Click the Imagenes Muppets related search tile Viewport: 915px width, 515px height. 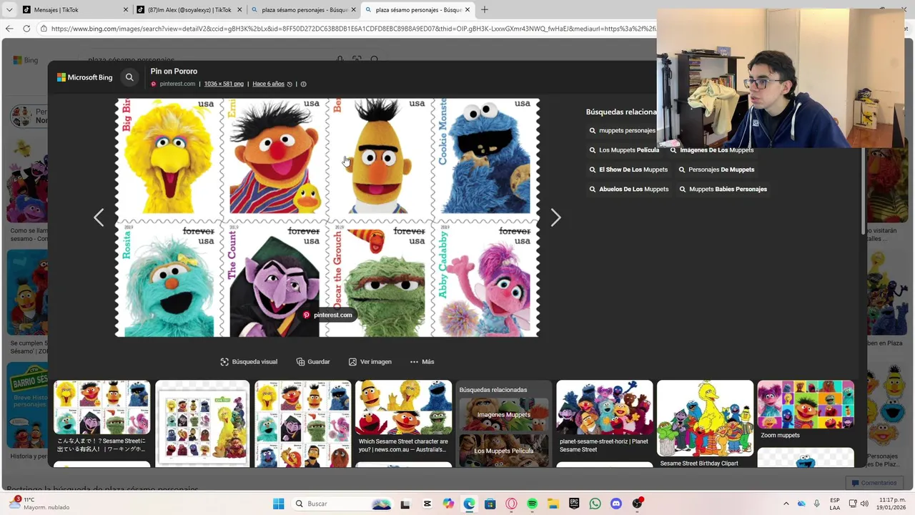tap(504, 415)
